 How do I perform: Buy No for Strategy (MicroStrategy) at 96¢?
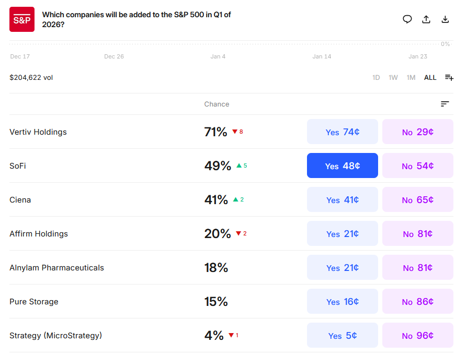tap(417, 336)
